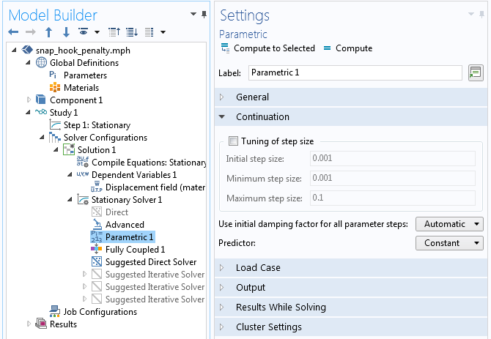Open the initial damping factor Automatic dropdown
Image resolution: width=491 pixels, height=339 pixels.
(449, 224)
